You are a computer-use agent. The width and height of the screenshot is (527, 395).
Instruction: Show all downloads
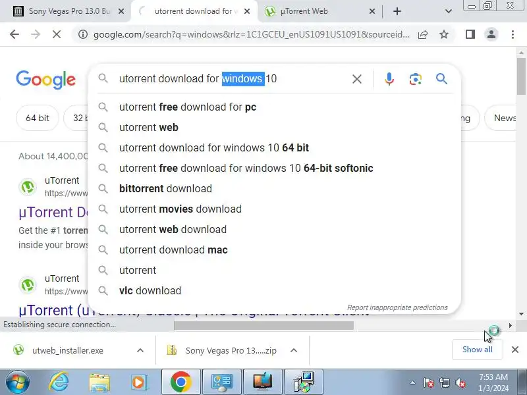pos(477,350)
